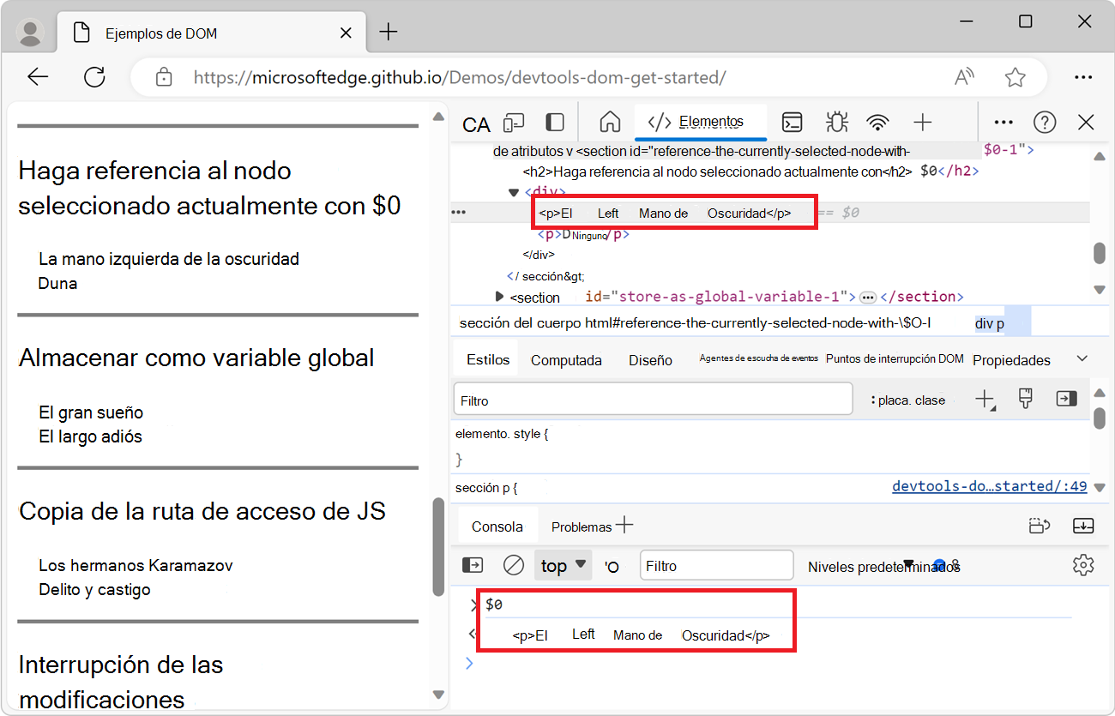Open the Sources bug icon tool

click(835, 123)
